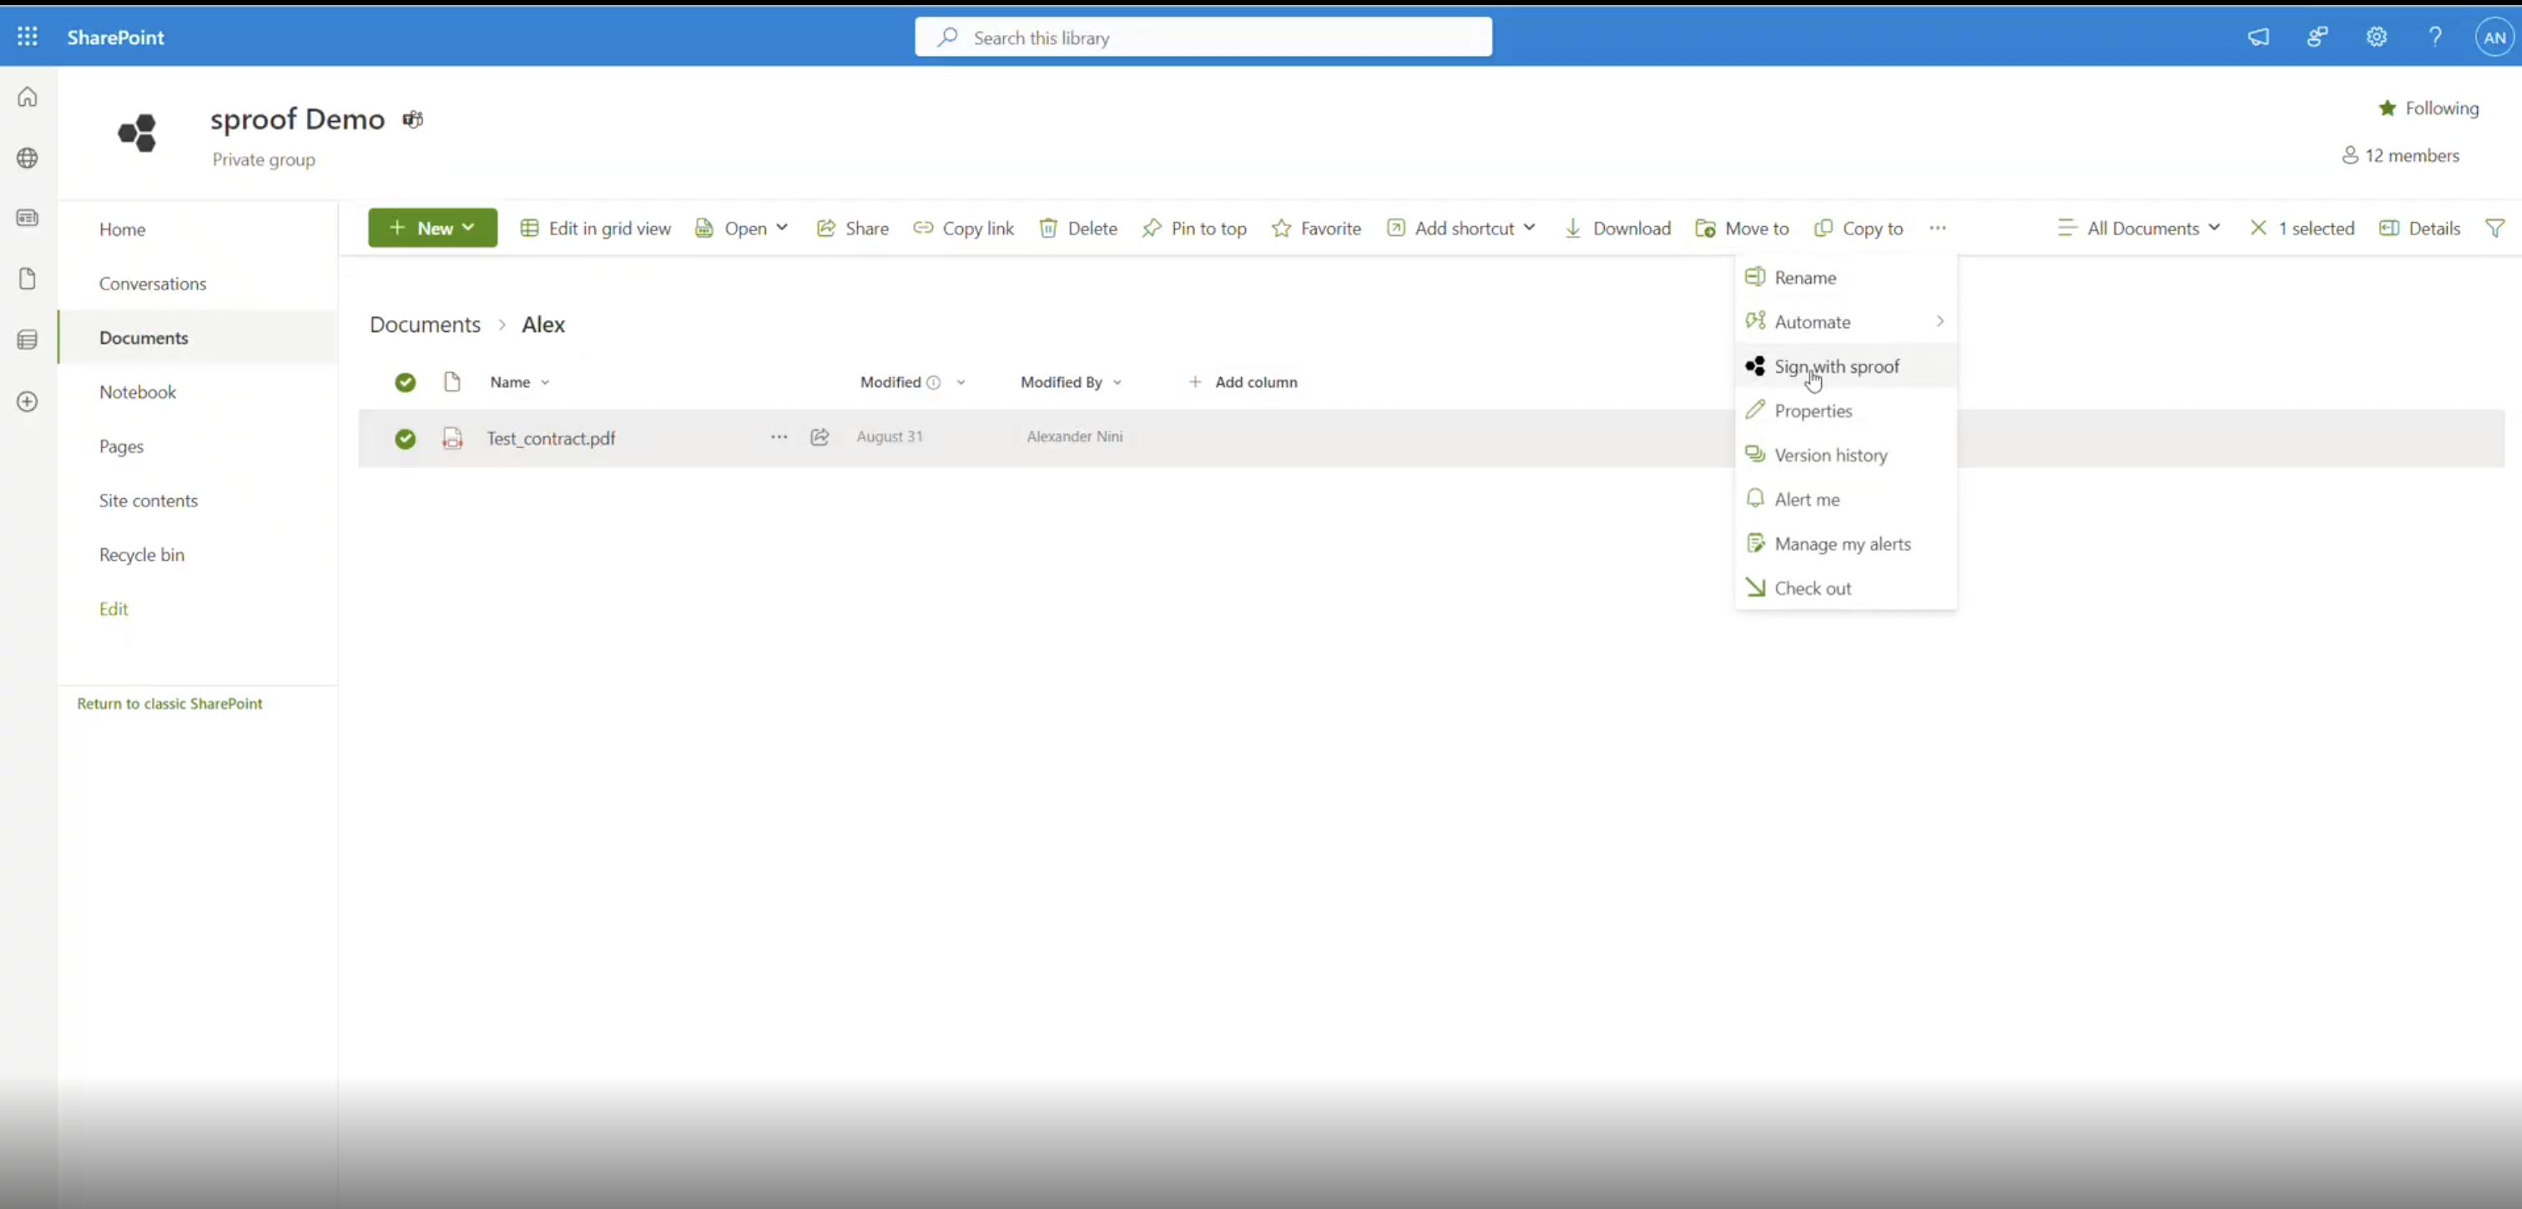The image size is (2522, 1209).
Task: Open the Modified column dropdown
Action: tap(961, 383)
